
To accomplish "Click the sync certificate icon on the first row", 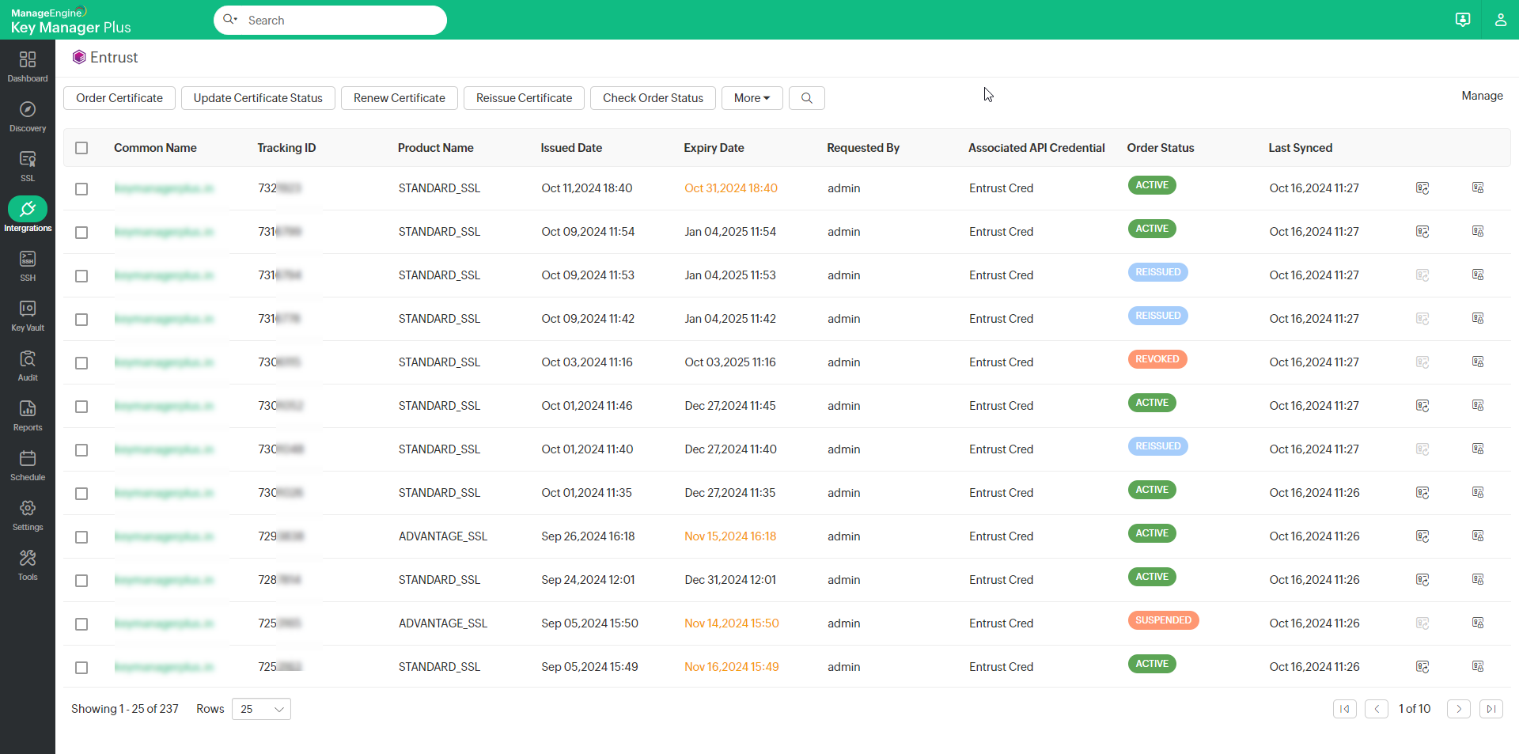I will point(1422,188).
